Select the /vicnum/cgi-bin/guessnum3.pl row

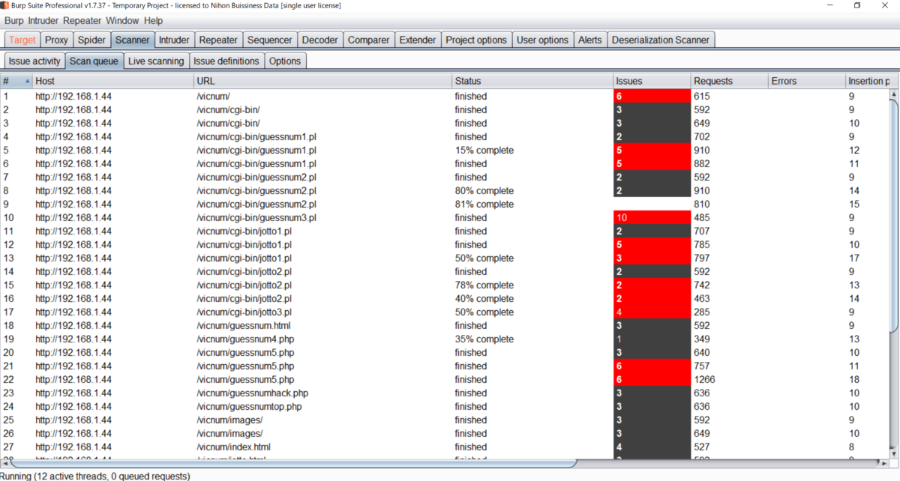tap(445, 218)
